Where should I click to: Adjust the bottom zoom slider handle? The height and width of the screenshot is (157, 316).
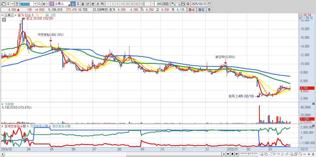point(248,154)
